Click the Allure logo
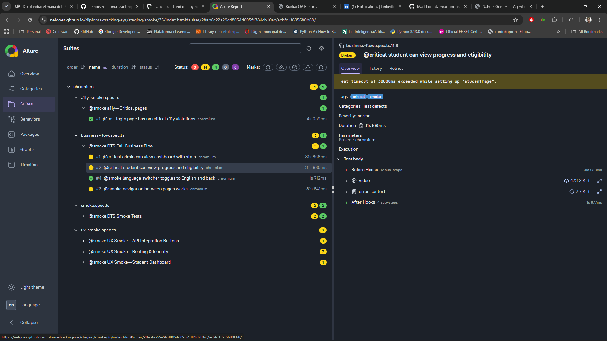Image resolution: width=607 pixels, height=341 pixels. point(11,51)
